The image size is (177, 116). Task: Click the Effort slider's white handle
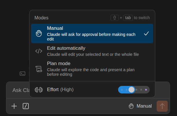(x=131, y=90)
